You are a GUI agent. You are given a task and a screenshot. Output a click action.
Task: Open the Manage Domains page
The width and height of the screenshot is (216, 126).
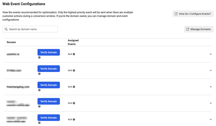pos(199,29)
